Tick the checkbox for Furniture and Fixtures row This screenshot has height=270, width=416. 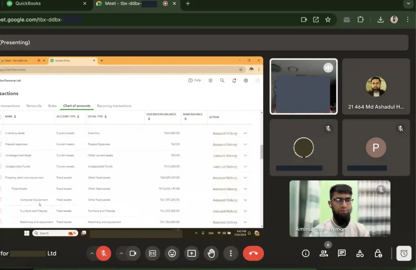(x=0, y=211)
